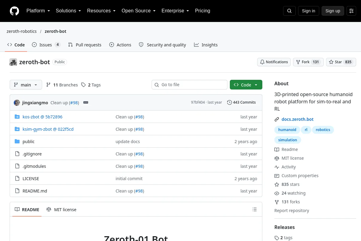Viewport: 361px width, 241px height.
Task: Select the README tab
Action: pos(27,209)
